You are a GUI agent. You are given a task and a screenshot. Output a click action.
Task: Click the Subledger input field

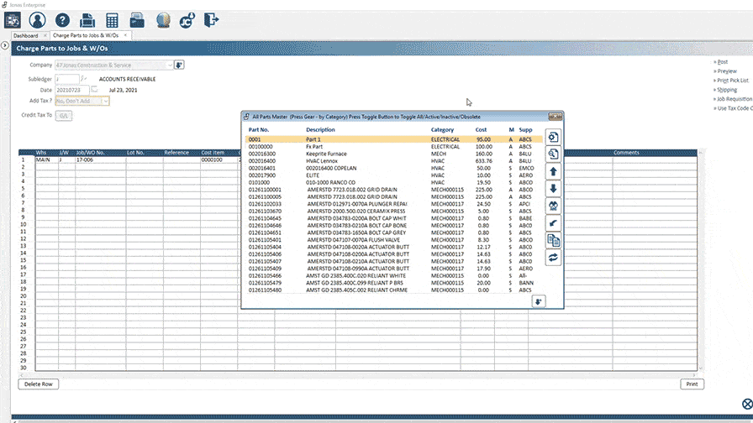pos(66,79)
